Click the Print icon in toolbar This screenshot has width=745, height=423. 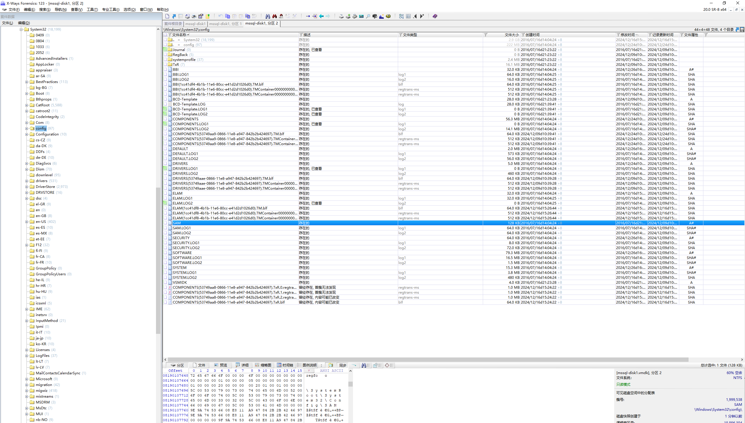(x=194, y=16)
